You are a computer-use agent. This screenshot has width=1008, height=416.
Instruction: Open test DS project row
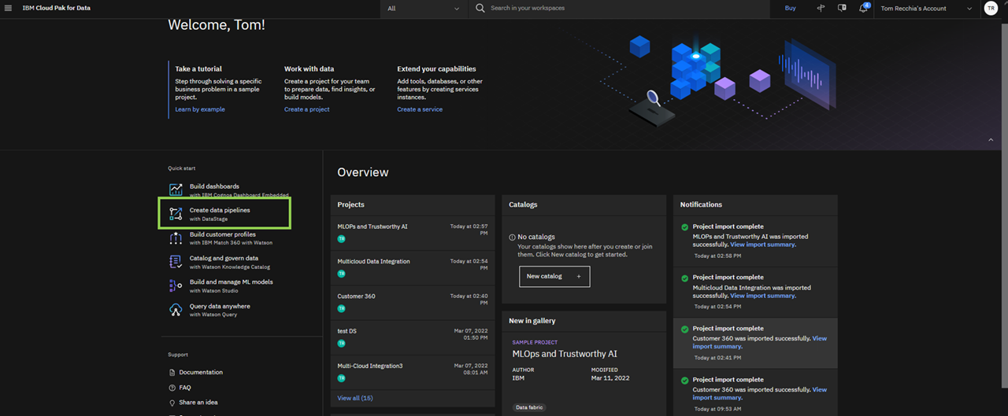[x=413, y=337]
